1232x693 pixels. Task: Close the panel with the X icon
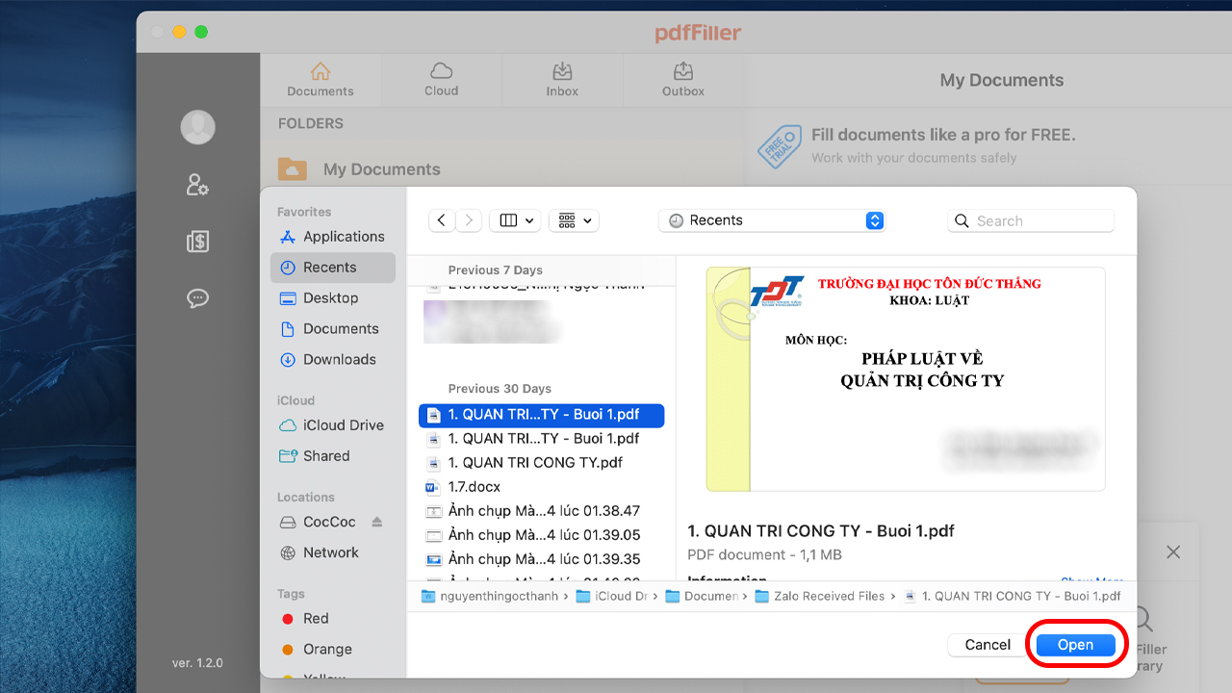point(1173,552)
